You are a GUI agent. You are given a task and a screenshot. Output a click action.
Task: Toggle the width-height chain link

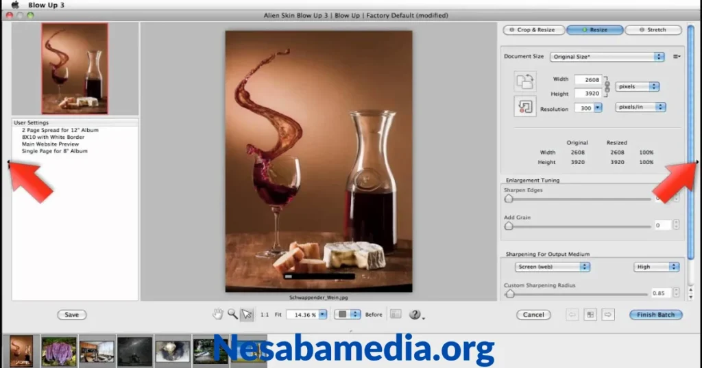607,86
